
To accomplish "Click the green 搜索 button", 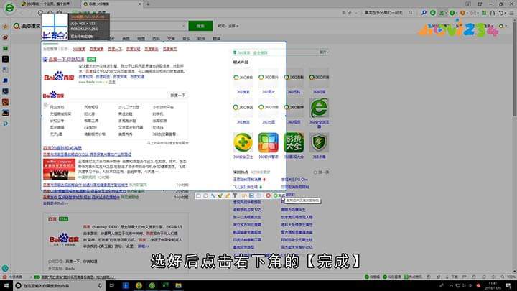I will click(200, 26).
